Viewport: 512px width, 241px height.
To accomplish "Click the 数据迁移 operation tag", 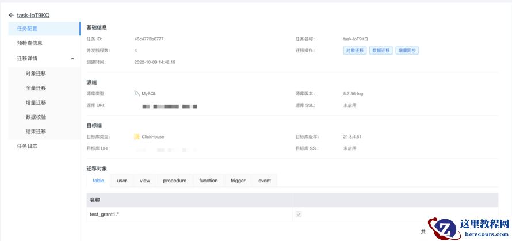I will (381, 51).
